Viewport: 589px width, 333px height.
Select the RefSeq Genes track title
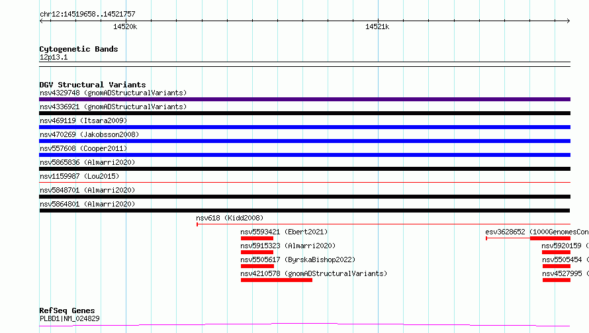pos(68,310)
